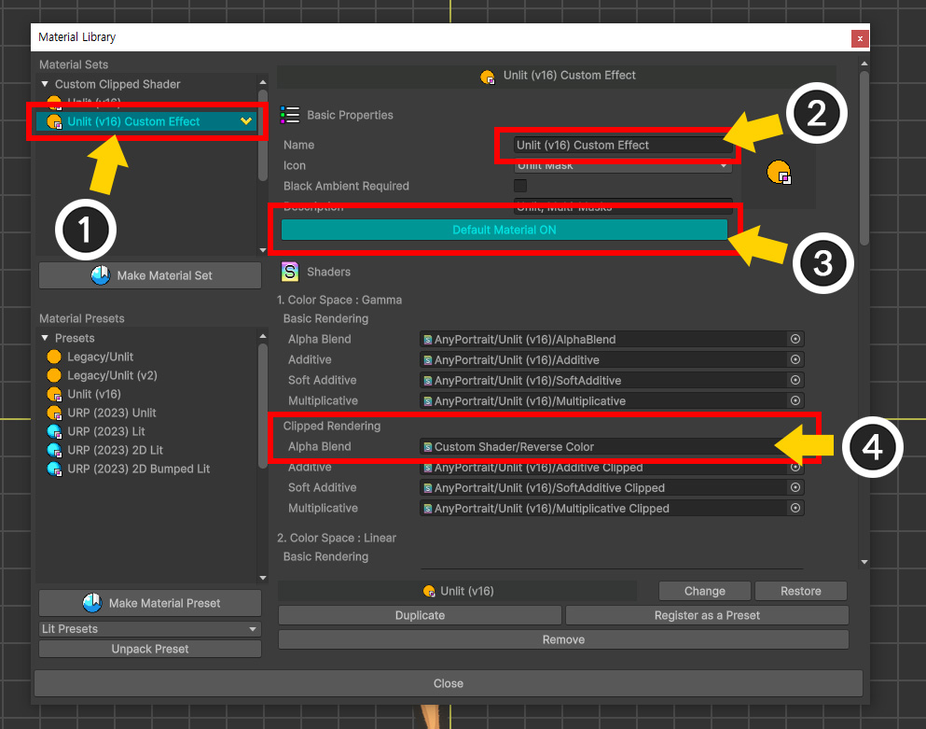Click the Legacy/Unlit (v2) preset icon

pyautogui.click(x=54, y=375)
